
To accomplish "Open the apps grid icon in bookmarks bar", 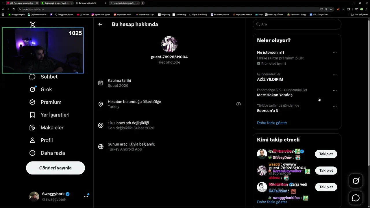I will [3, 14].
